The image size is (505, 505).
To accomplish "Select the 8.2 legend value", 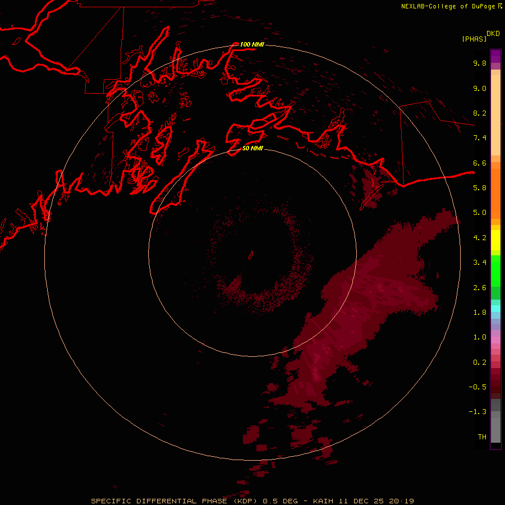I will [x=480, y=113].
